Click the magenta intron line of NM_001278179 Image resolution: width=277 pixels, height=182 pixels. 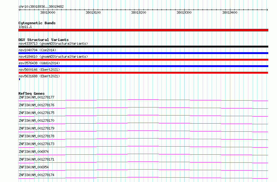pos(143,131)
